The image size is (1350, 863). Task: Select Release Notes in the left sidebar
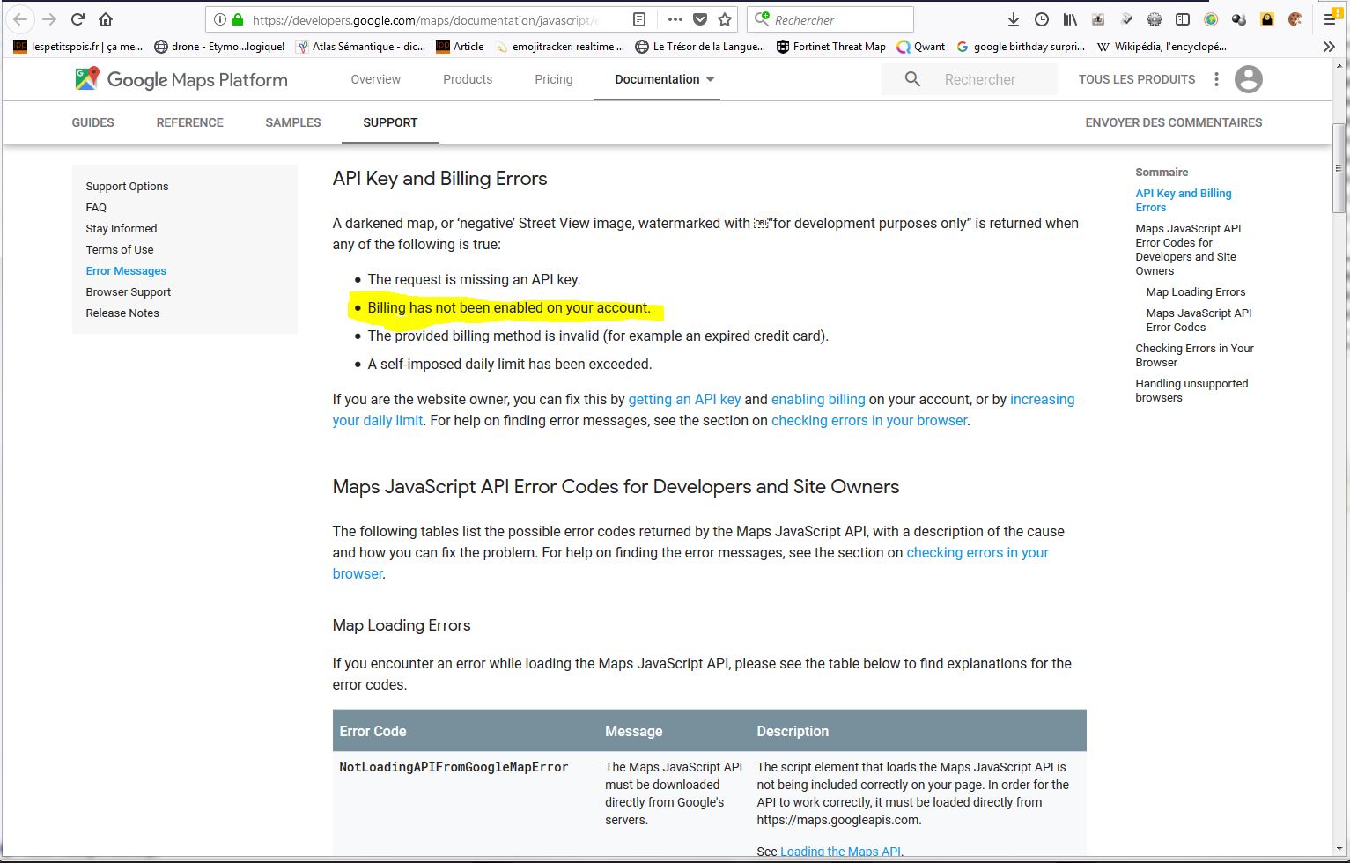click(x=122, y=313)
